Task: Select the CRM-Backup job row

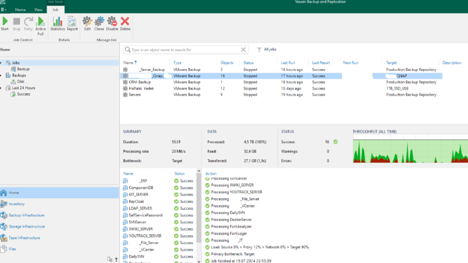Action: pyautogui.click(x=280, y=82)
